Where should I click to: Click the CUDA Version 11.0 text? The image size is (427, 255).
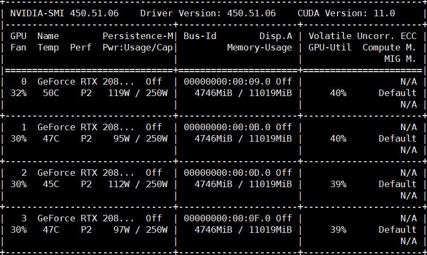point(346,14)
